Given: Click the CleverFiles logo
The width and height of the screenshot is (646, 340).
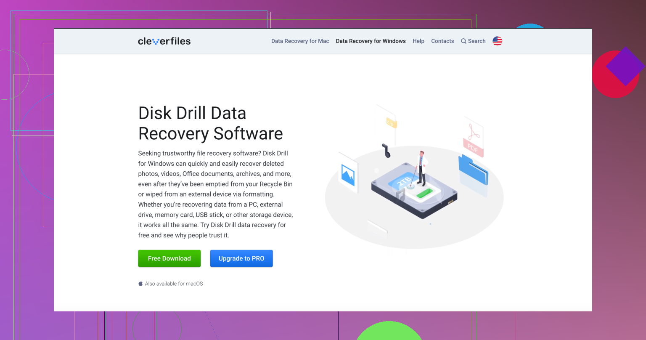Looking at the screenshot, I should pos(164,41).
